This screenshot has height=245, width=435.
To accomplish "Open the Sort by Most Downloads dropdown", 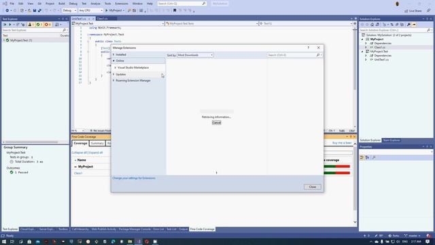I will pyautogui.click(x=195, y=55).
